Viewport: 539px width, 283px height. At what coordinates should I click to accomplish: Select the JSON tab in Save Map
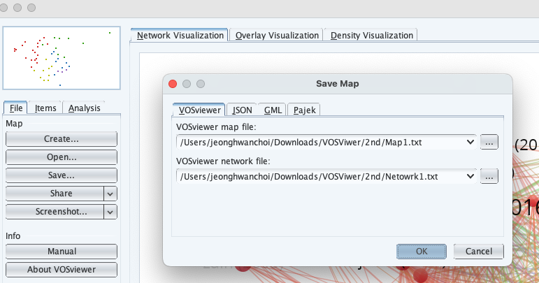coord(242,110)
